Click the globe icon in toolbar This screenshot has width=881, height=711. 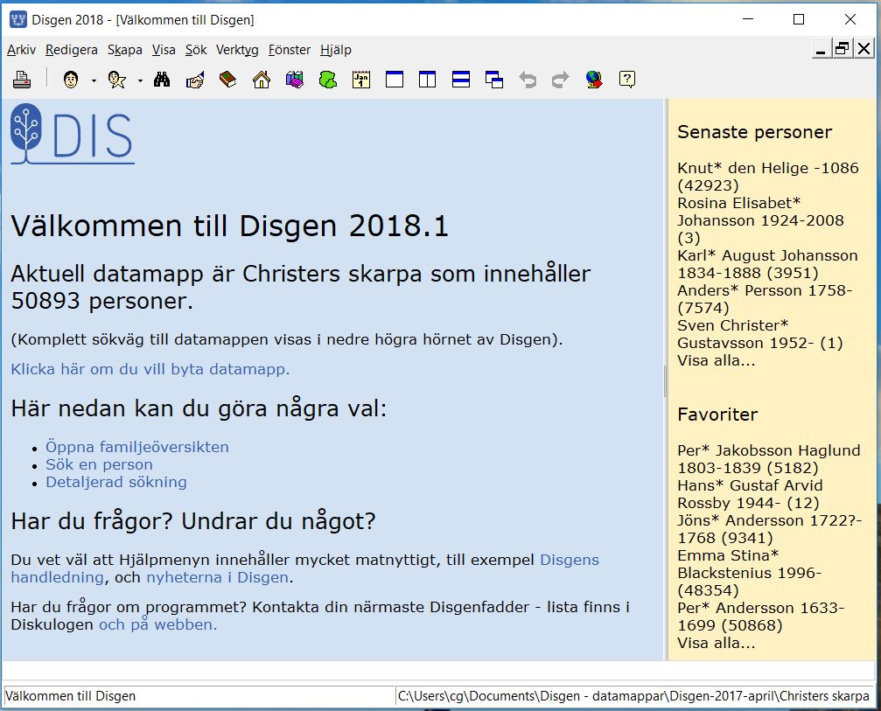(x=594, y=80)
